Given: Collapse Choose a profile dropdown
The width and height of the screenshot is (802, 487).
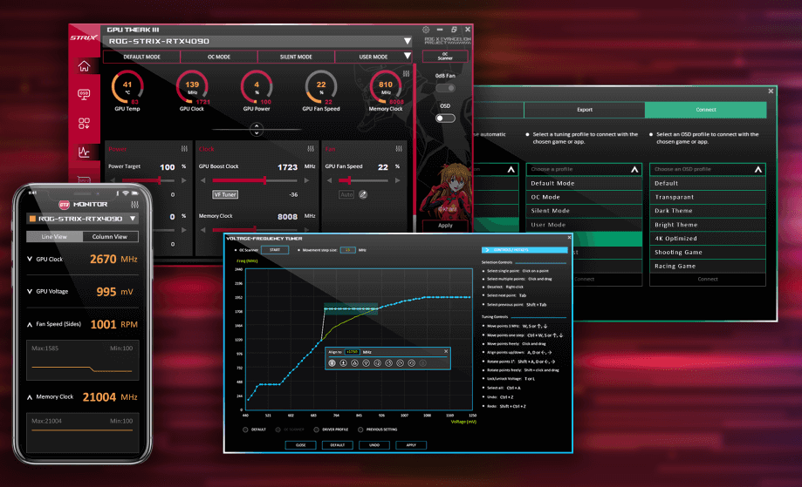Looking at the screenshot, I should [x=634, y=169].
